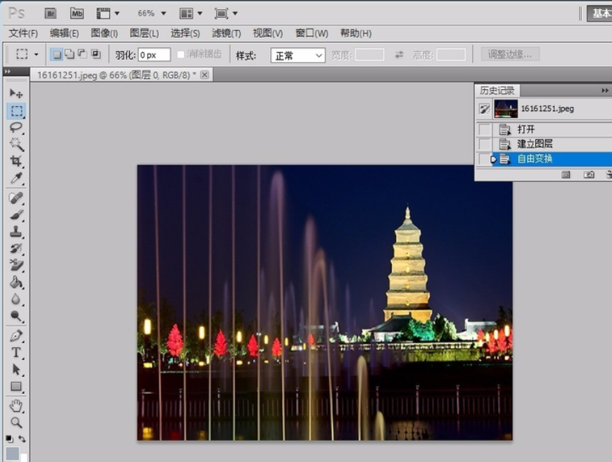
Task: Select the Blur tool
Action: pos(16,299)
